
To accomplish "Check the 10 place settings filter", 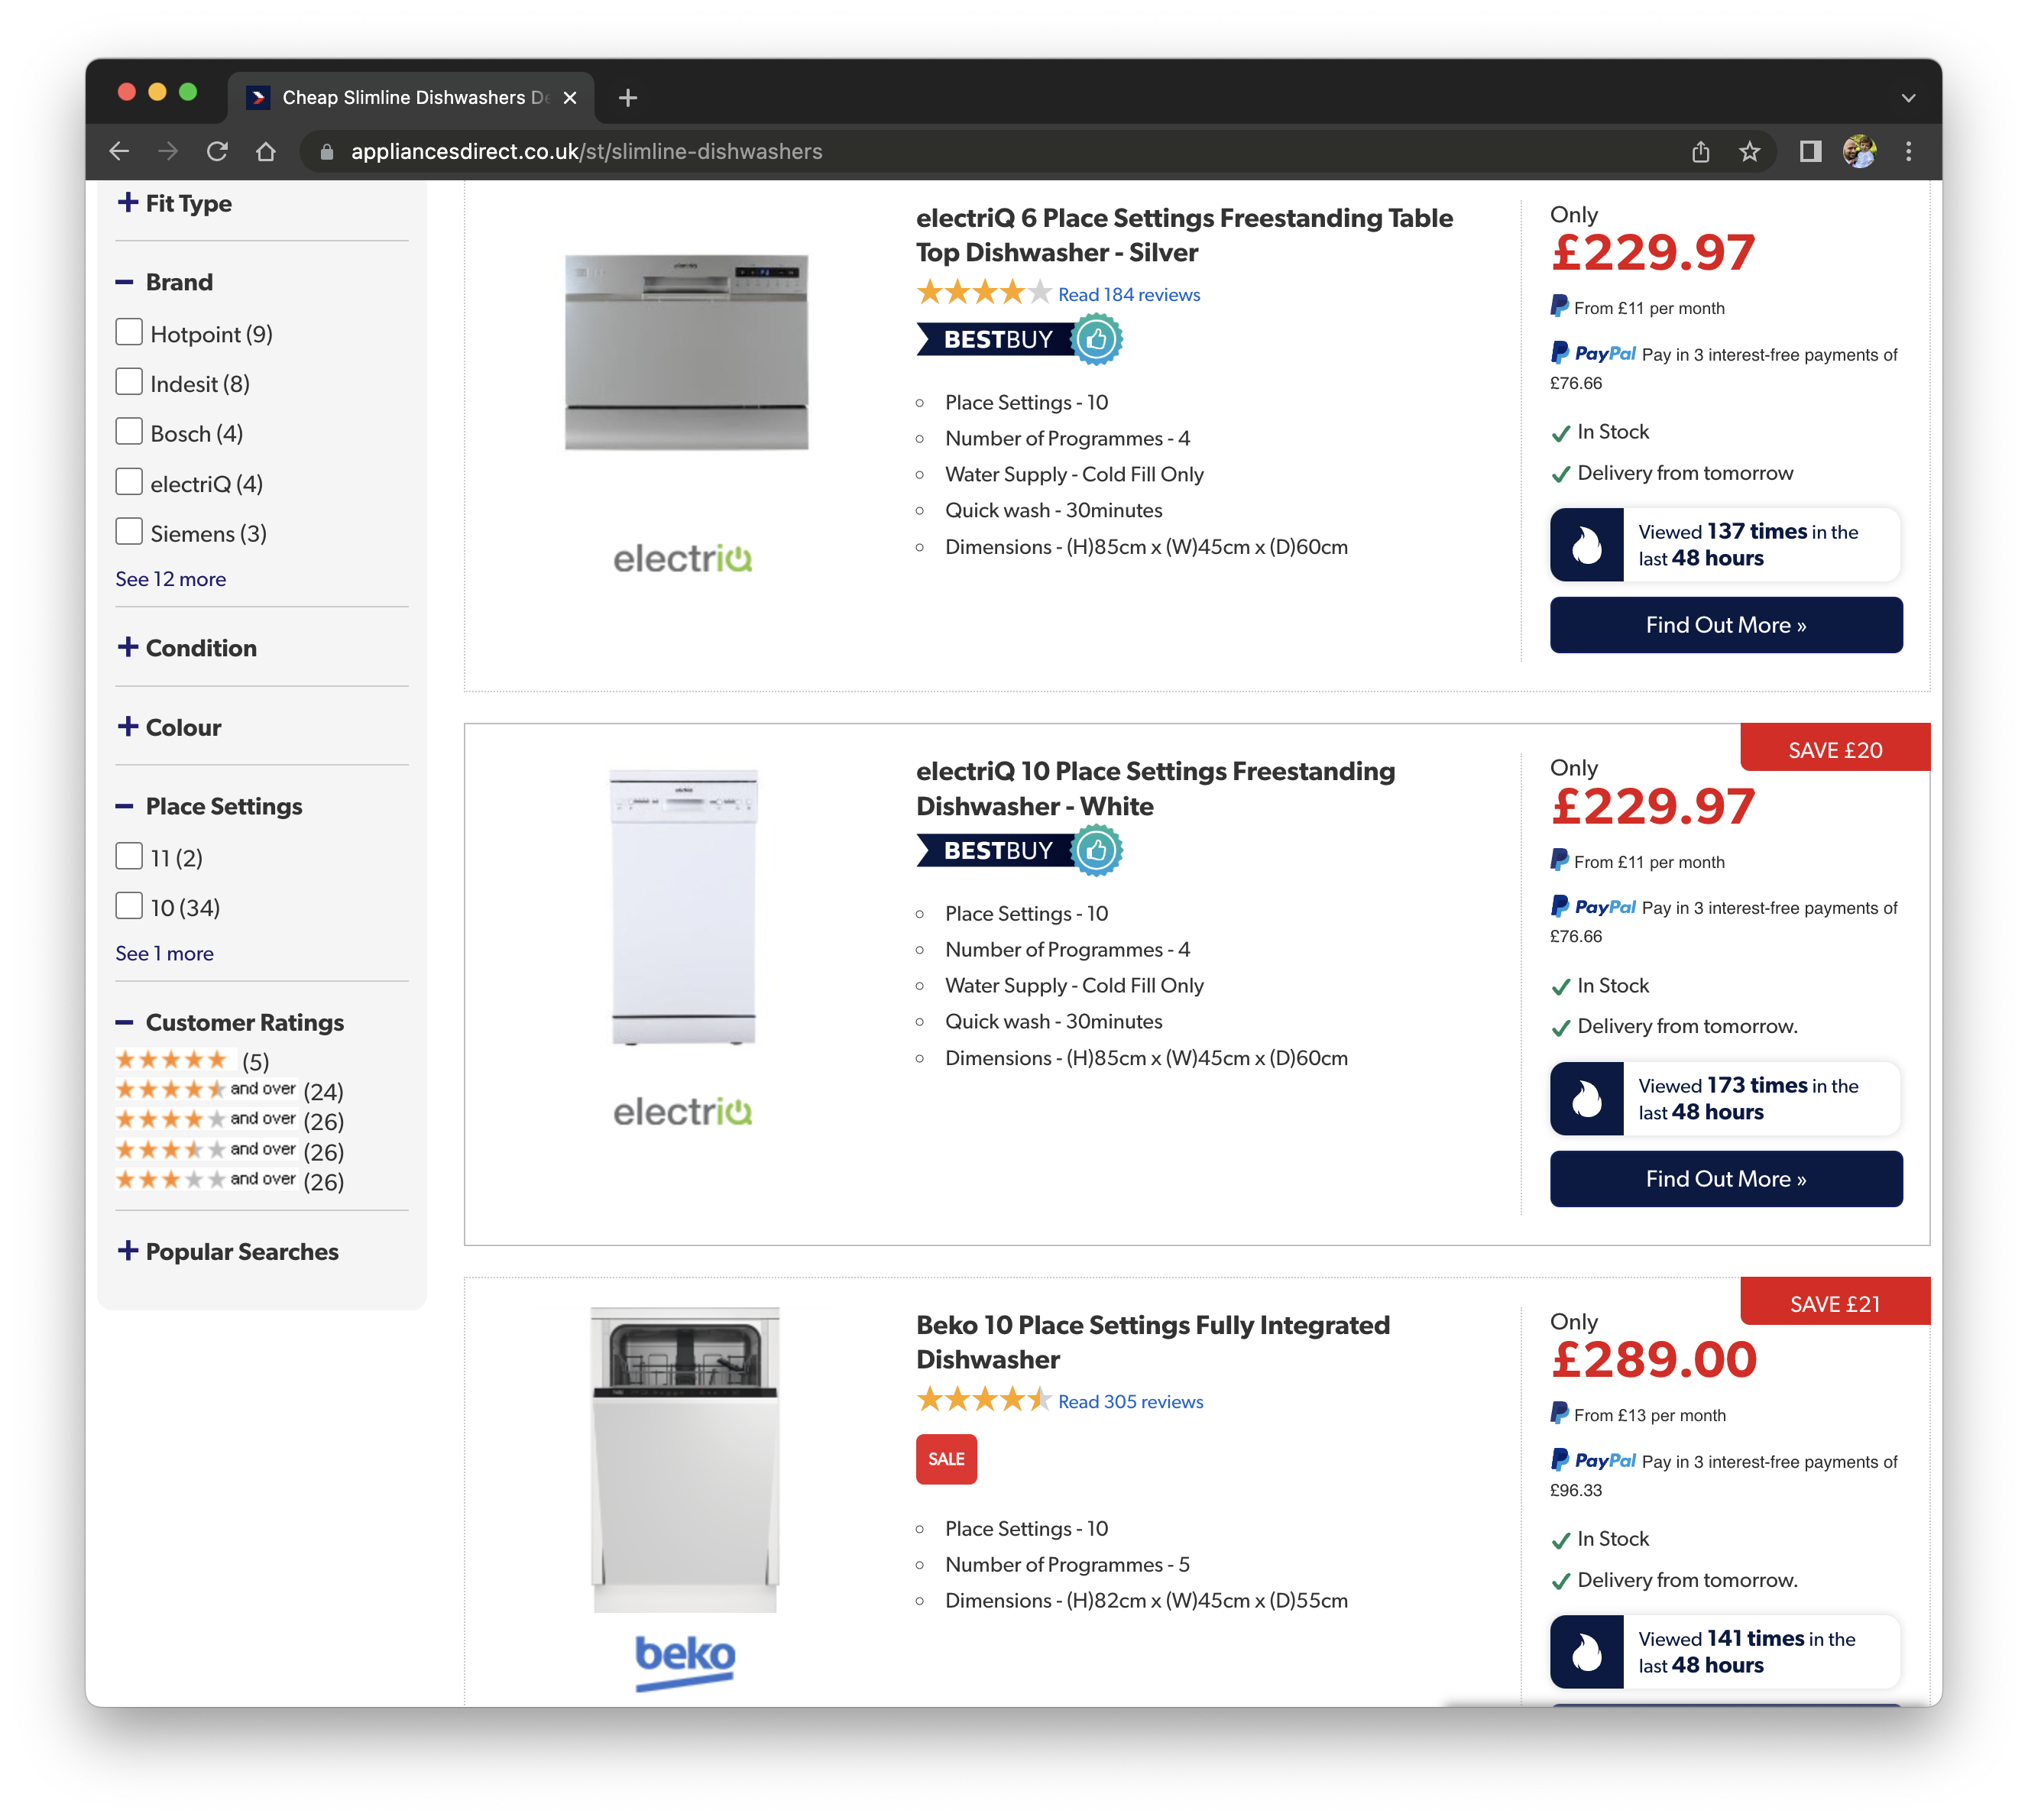I will point(129,906).
